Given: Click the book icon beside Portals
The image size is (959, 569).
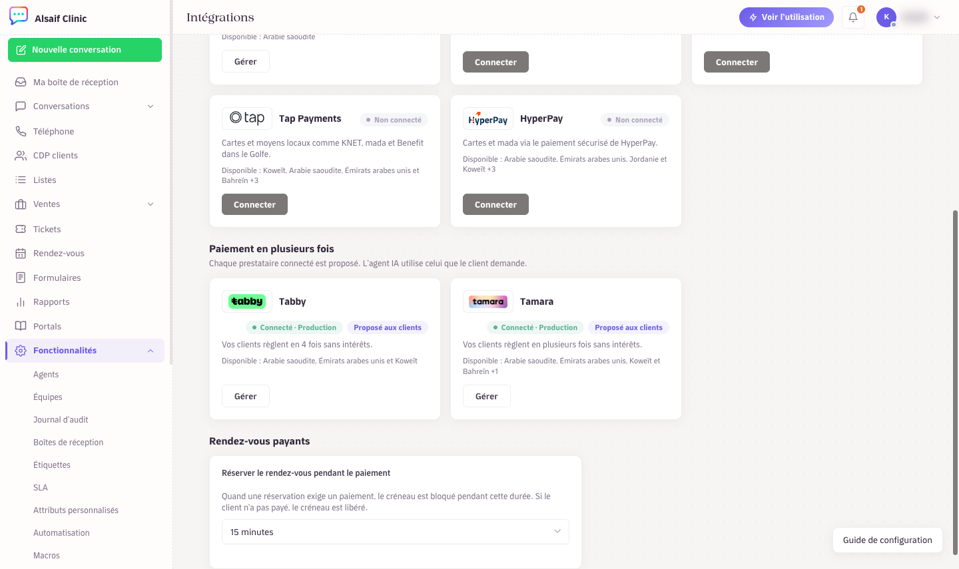Looking at the screenshot, I should [x=21, y=326].
